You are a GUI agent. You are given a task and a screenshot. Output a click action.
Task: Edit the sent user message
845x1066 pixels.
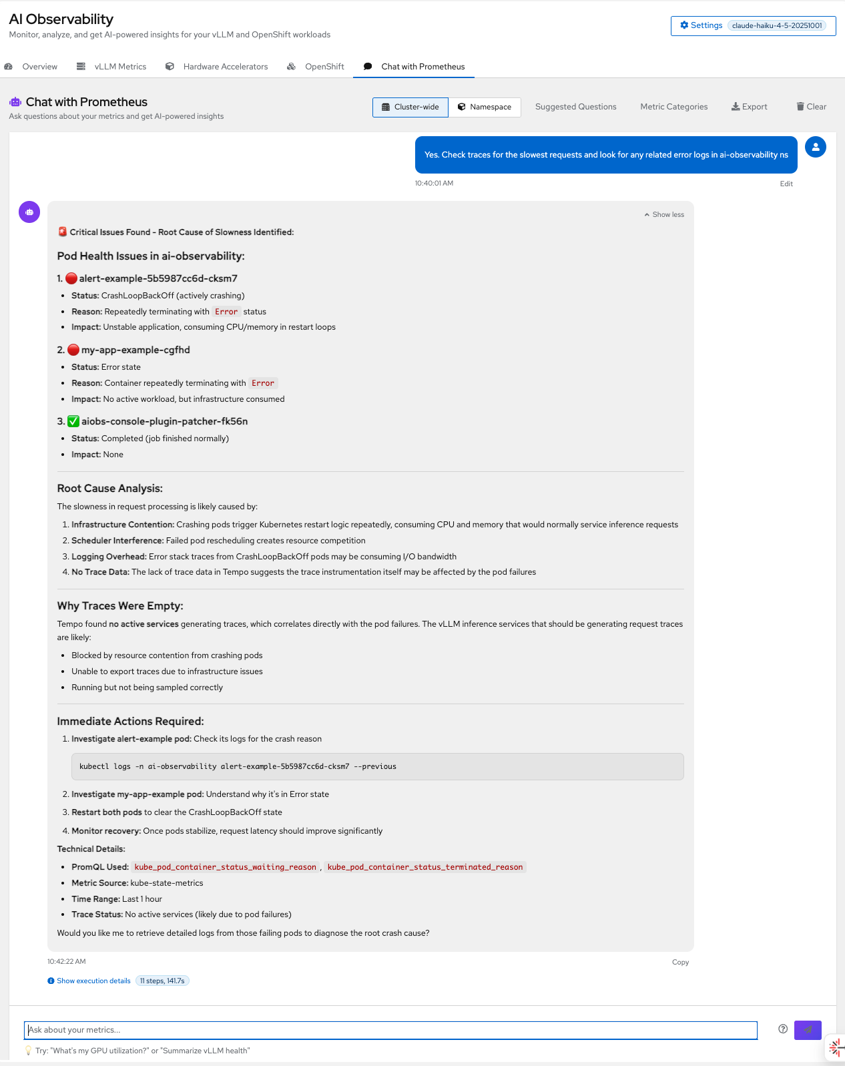[786, 184]
